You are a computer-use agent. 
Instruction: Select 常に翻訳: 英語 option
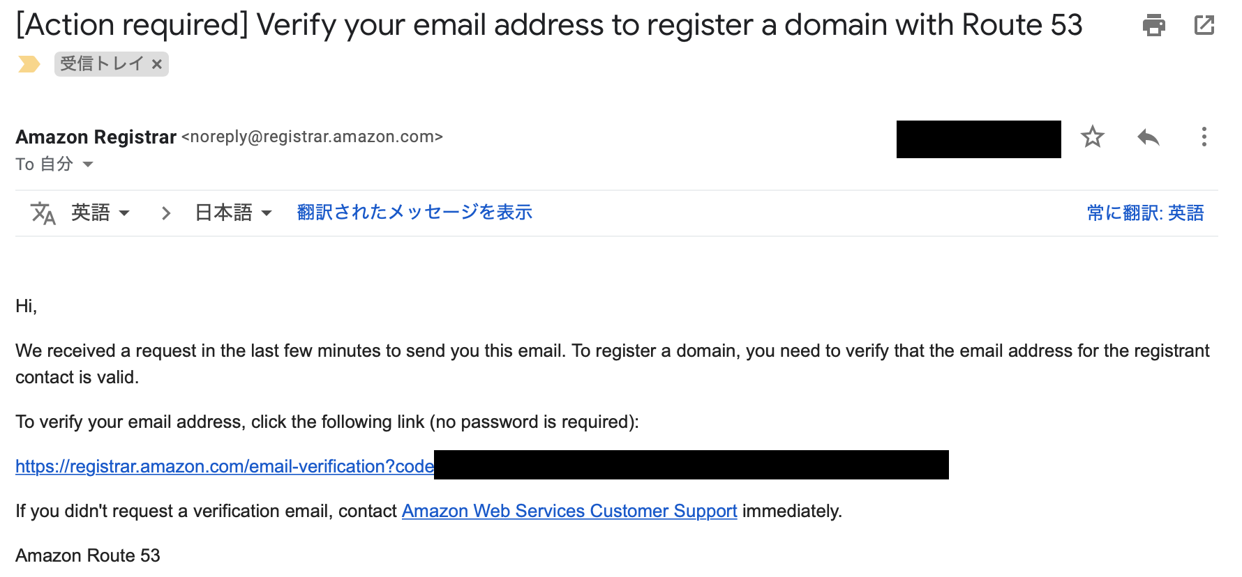point(1145,213)
